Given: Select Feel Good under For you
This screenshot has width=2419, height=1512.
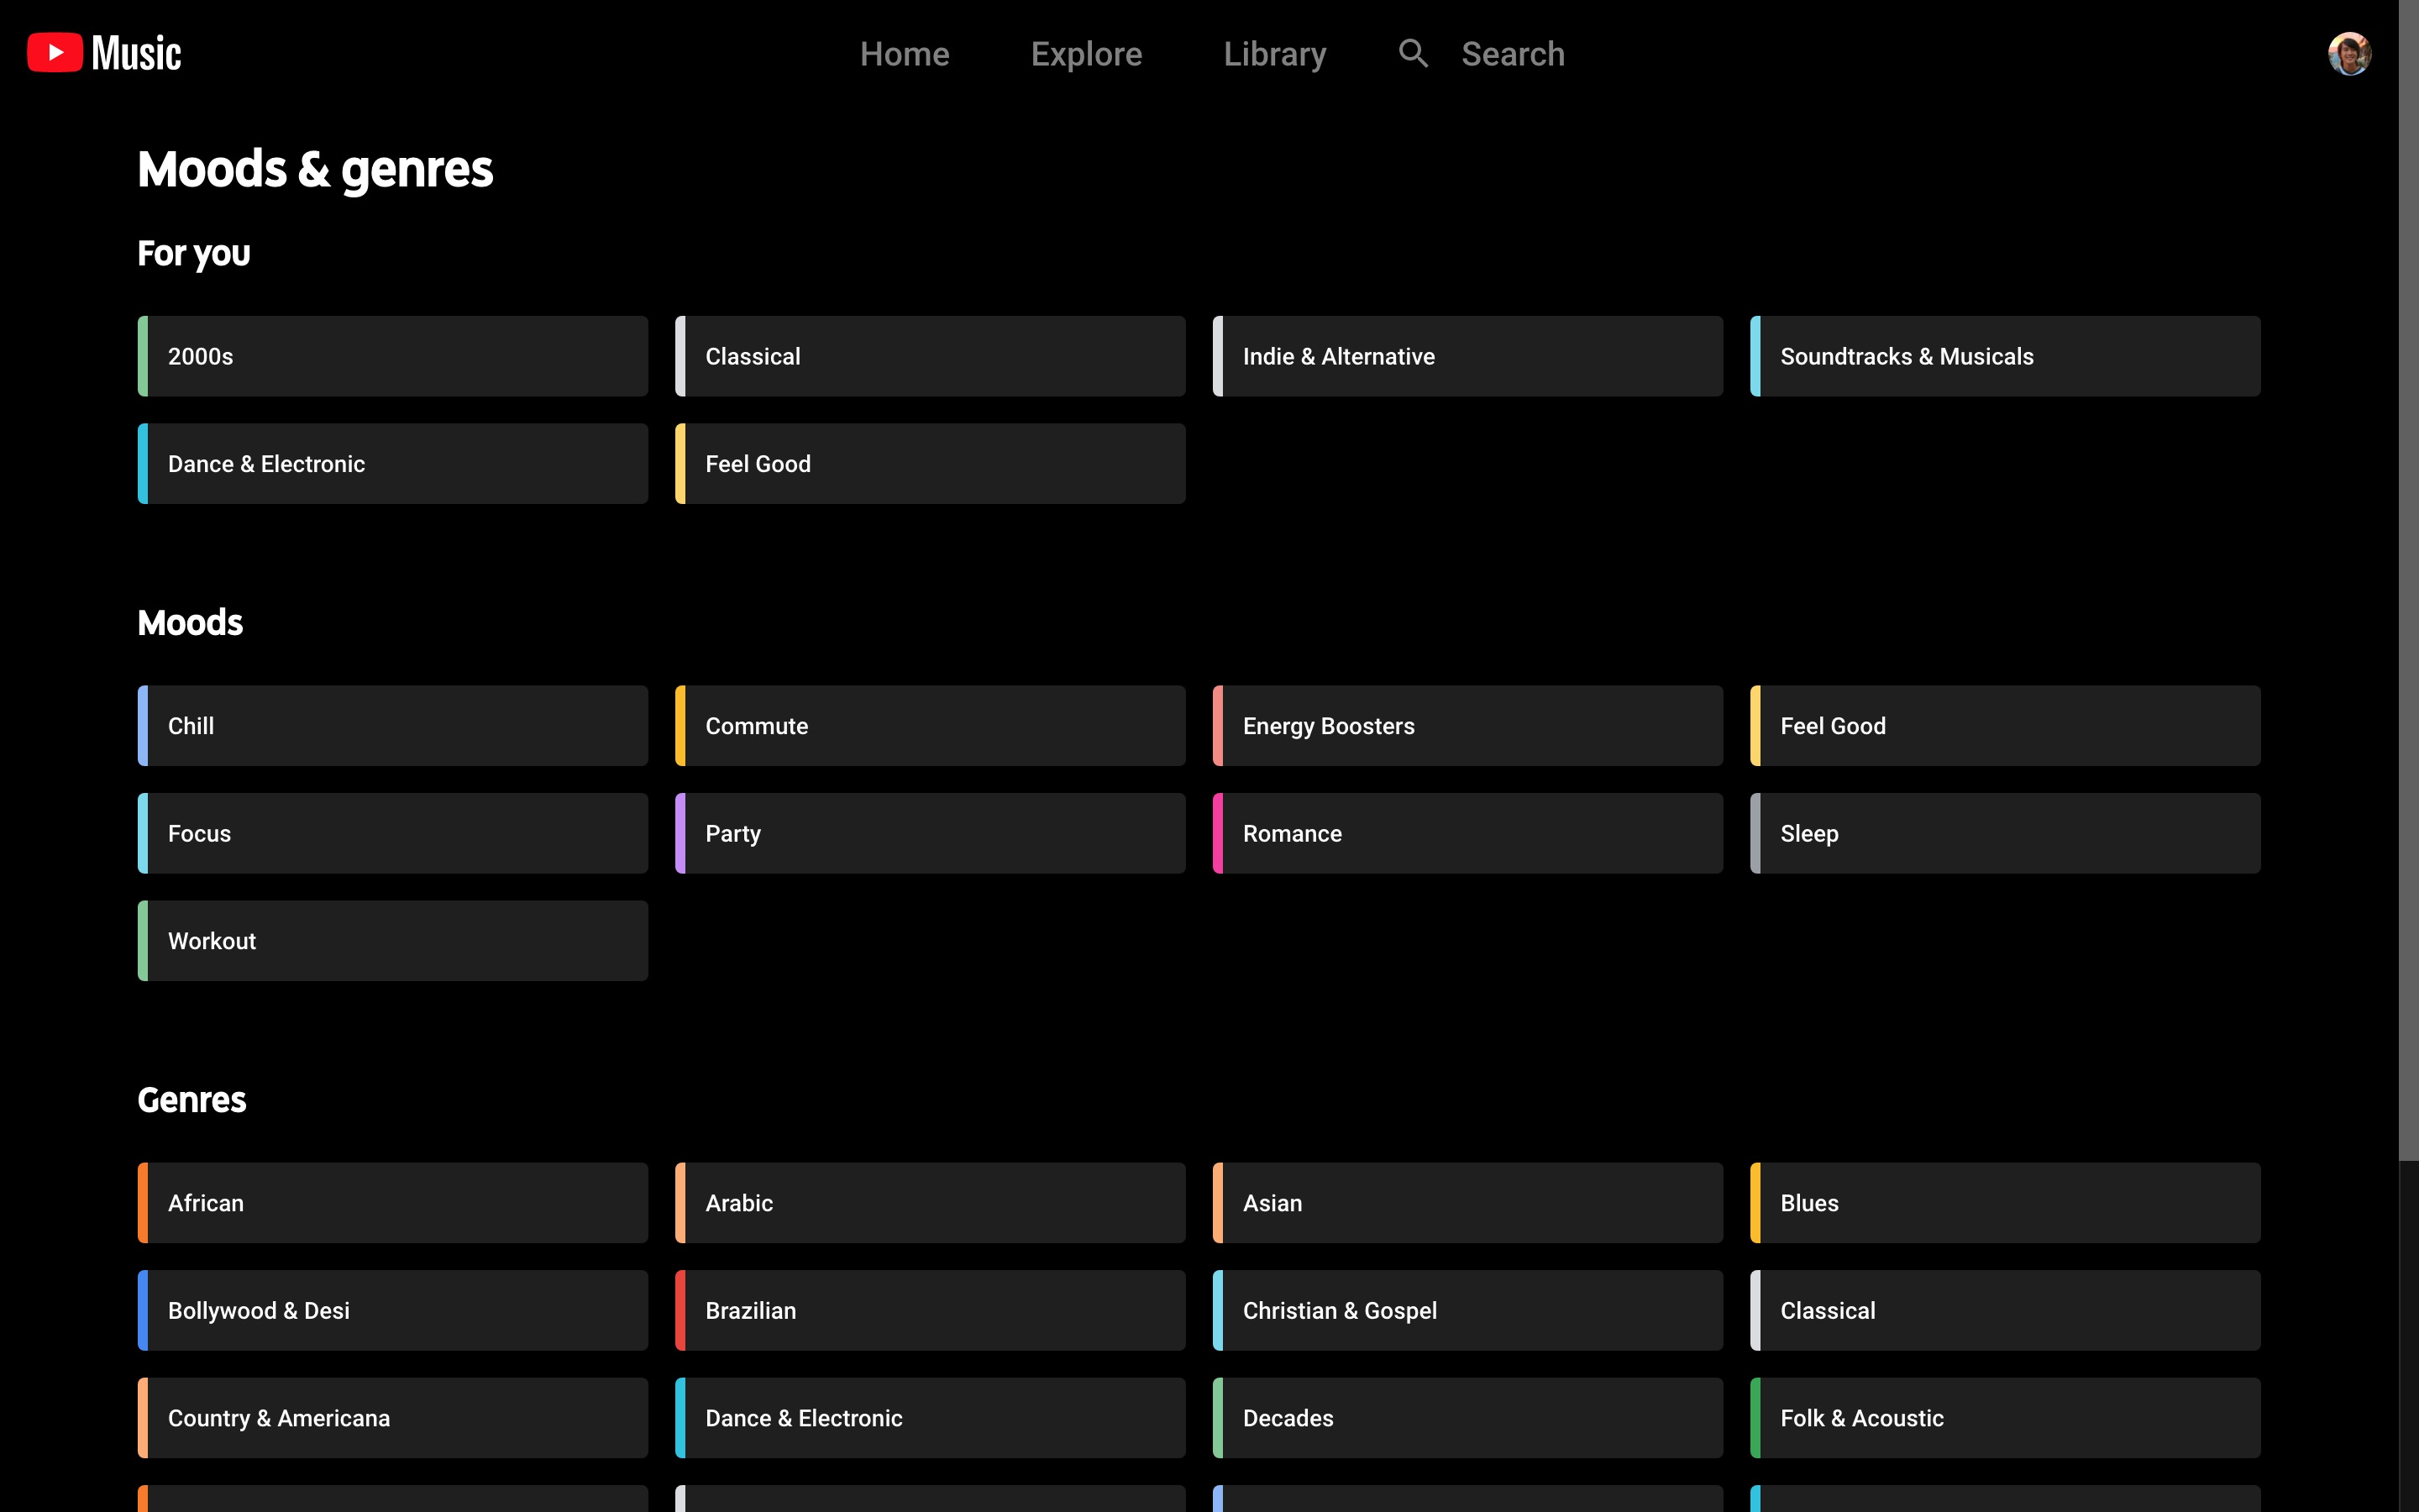Looking at the screenshot, I should pos(929,463).
